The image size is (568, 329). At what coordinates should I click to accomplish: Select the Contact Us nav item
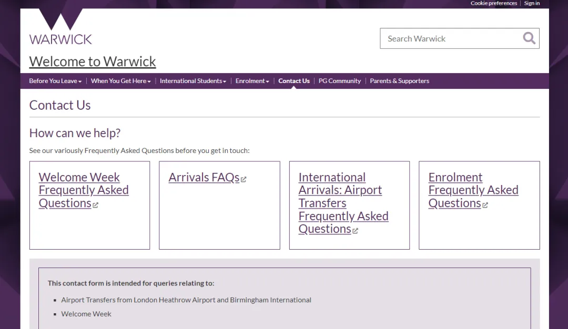coord(294,81)
